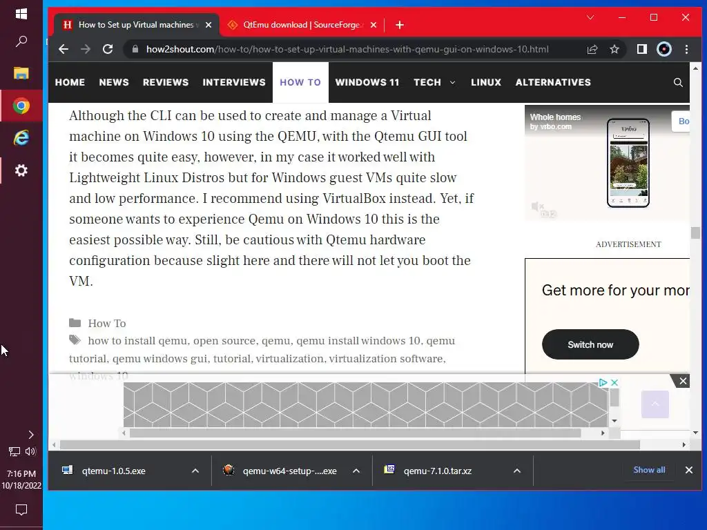Viewport: 707px width, 530px height.
Task: Open Settings gear in taskbar
Action: (21, 170)
